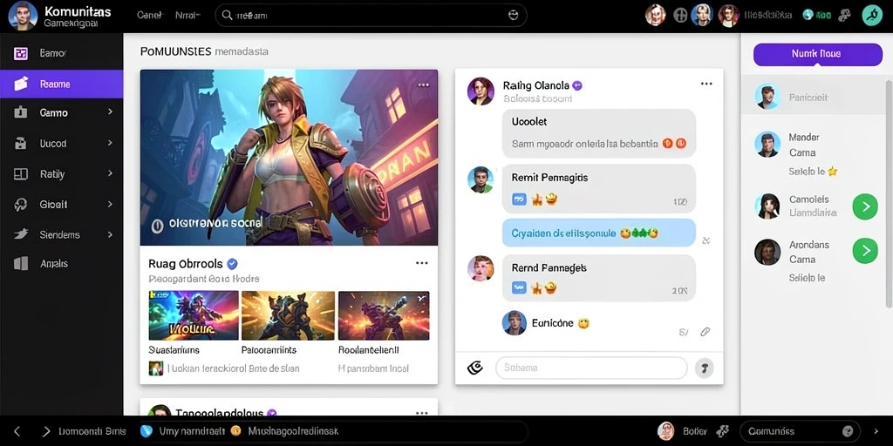This screenshot has width=893, height=446.
Task: Open the Woliur game thumbnail
Action: pyautogui.click(x=194, y=315)
